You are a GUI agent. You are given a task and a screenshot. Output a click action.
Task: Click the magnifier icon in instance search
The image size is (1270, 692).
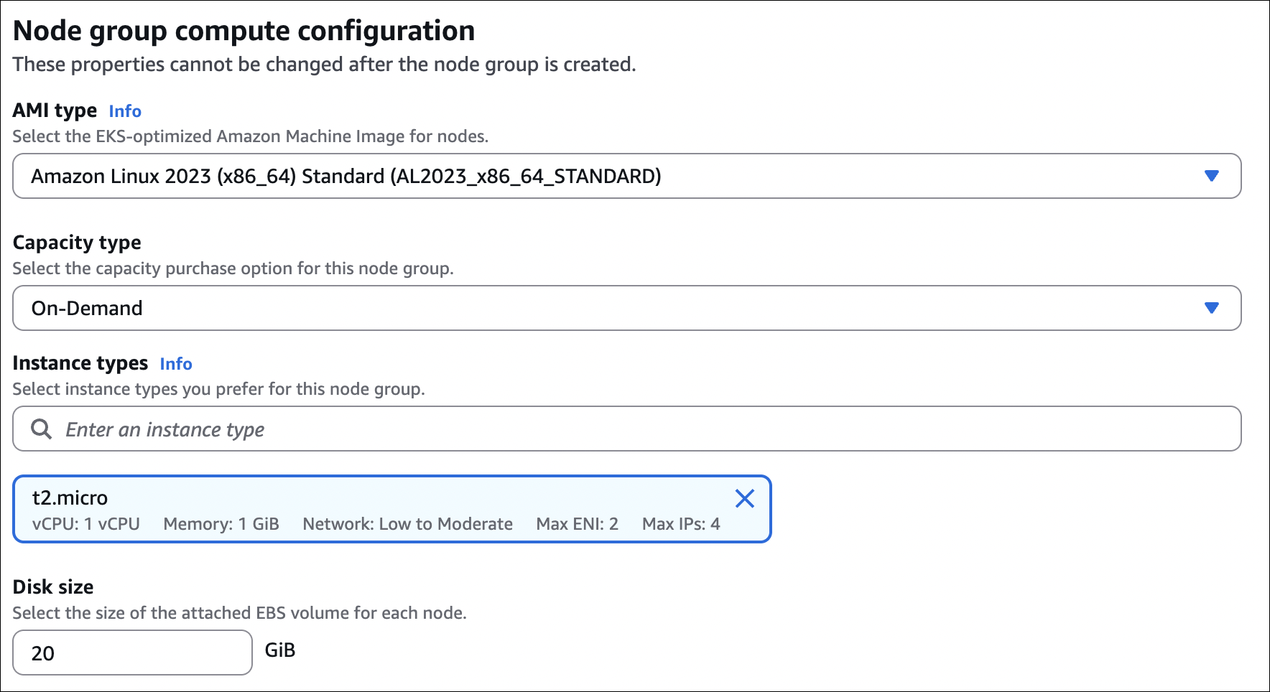(x=42, y=429)
